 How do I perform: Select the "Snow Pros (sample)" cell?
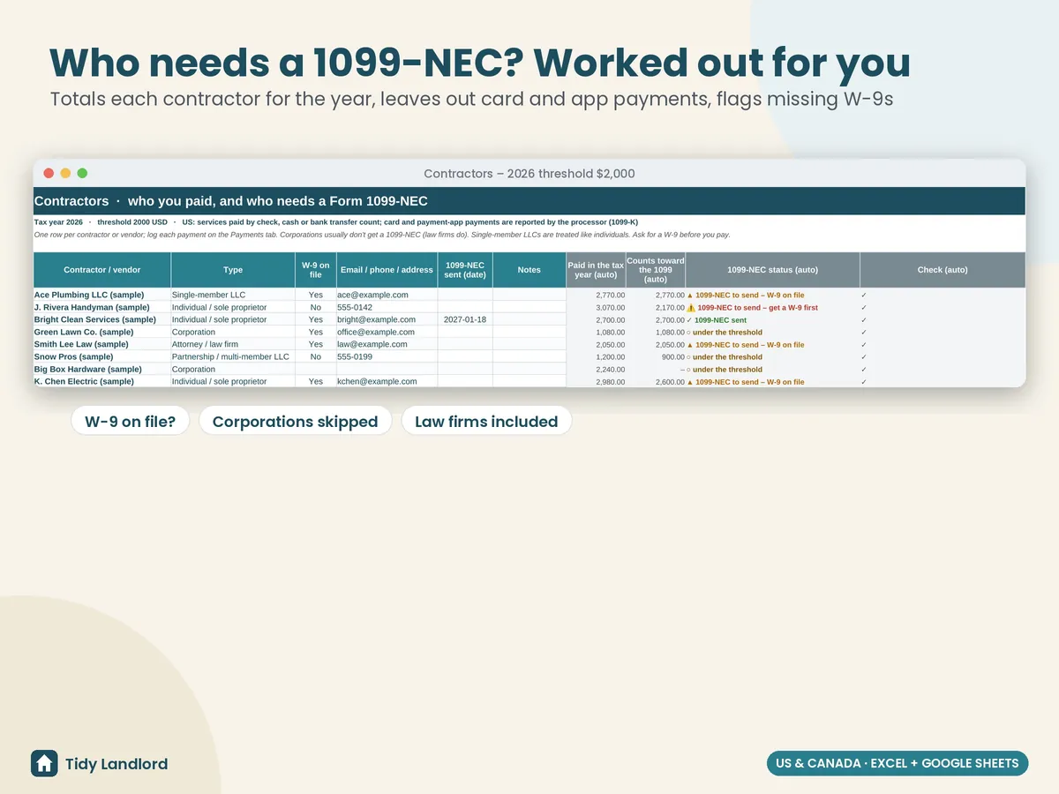(x=102, y=357)
